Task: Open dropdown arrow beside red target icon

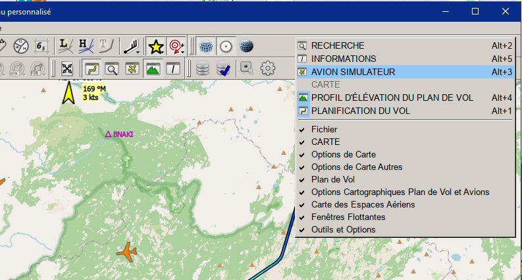Action: 183,52
